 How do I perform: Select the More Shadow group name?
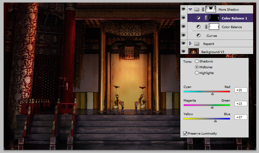pos(229,10)
